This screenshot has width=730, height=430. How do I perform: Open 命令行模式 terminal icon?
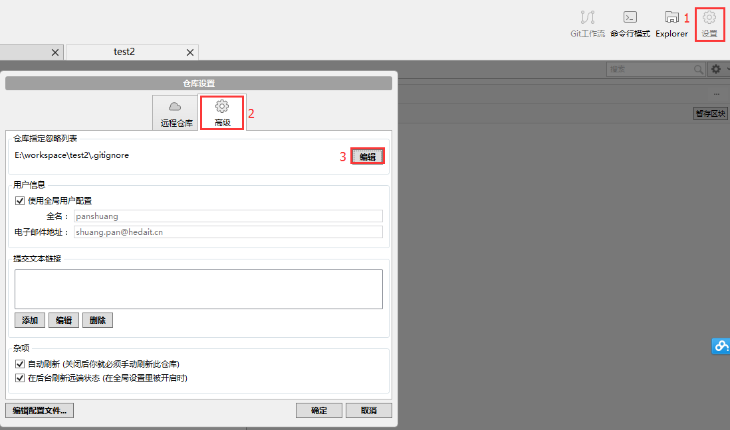tap(630, 24)
